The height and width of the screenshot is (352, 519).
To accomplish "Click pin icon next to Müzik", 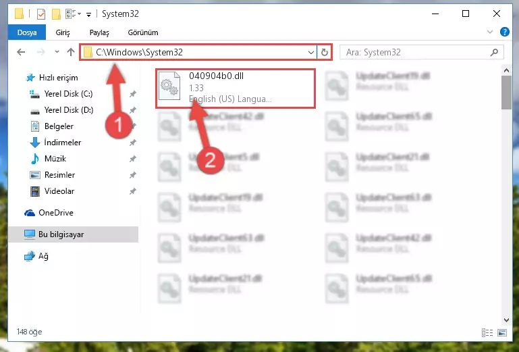I will pos(133,159).
